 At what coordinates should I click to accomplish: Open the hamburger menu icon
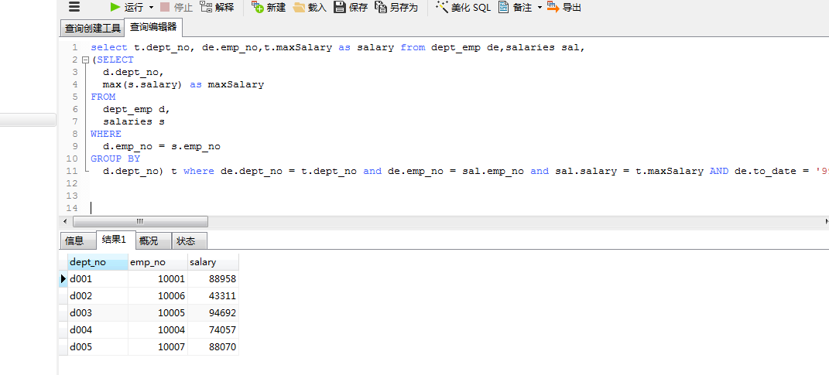[x=74, y=8]
